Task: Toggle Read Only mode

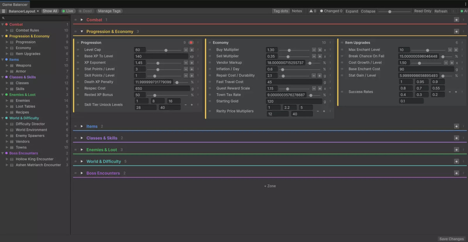Action: point(423,11)
